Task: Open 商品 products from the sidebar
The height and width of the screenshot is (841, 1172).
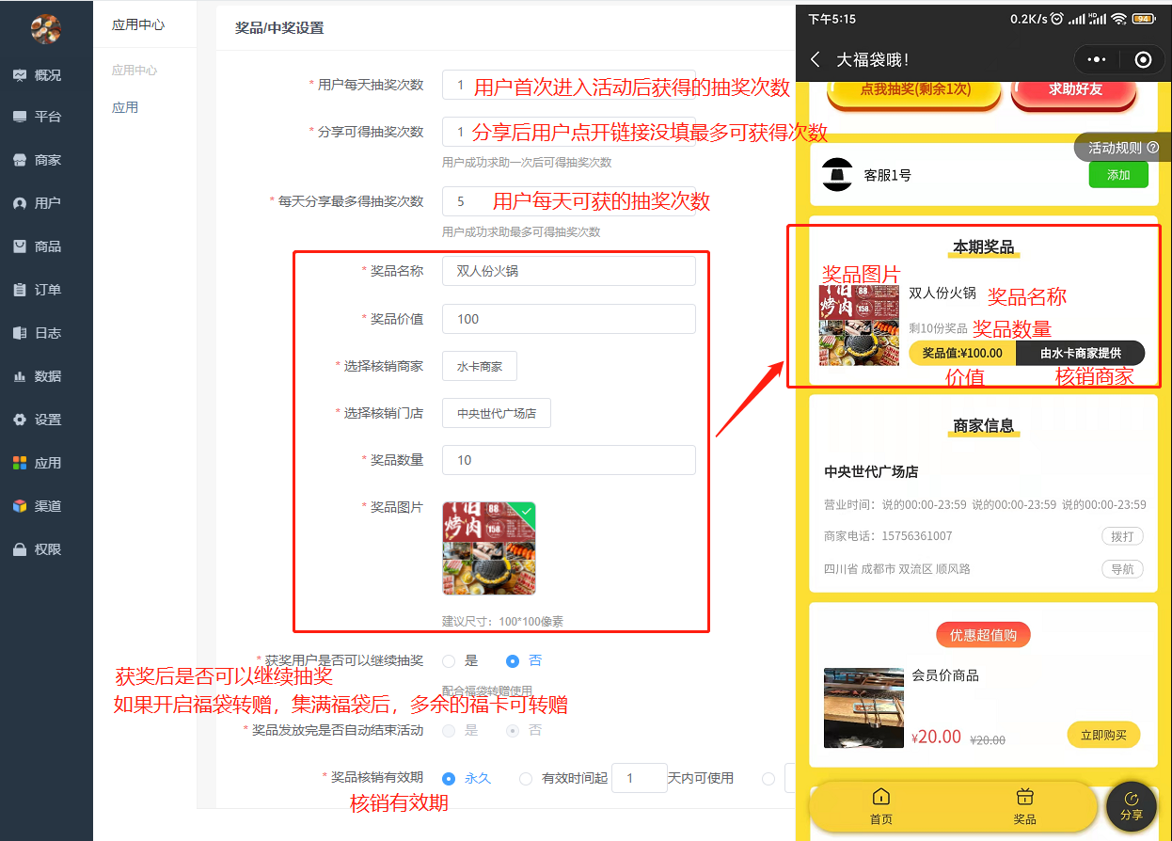Action: point(38,246)
